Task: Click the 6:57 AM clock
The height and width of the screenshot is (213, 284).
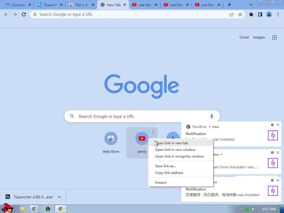Action: click(269, 209)
